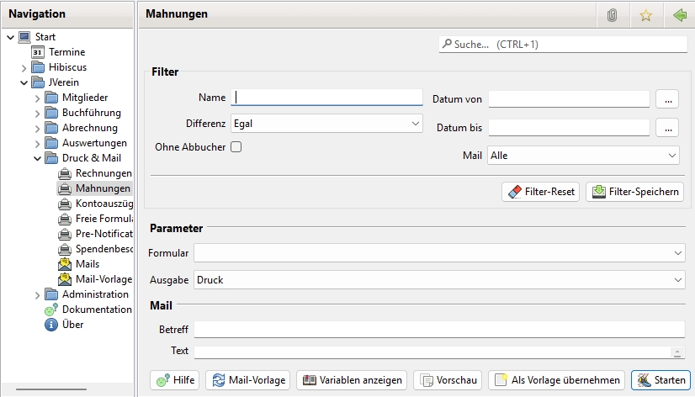Open the Termine calendar item
This screenshot has width=695, height=397.
pos(66,52)
